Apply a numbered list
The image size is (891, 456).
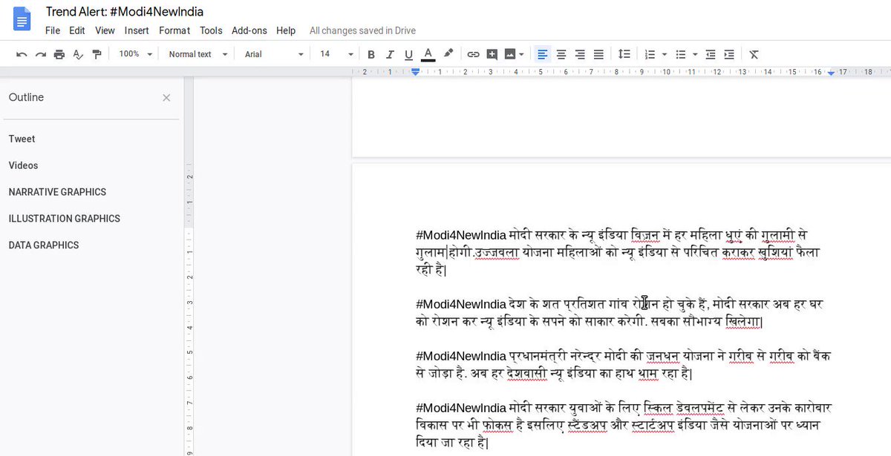650,54
